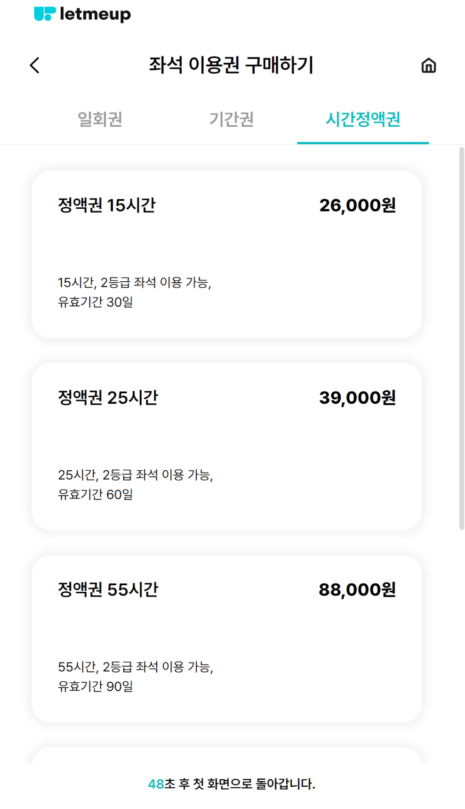Click the letmeup wordmark text
465x809 pixels.
click(x=95, y=14)
